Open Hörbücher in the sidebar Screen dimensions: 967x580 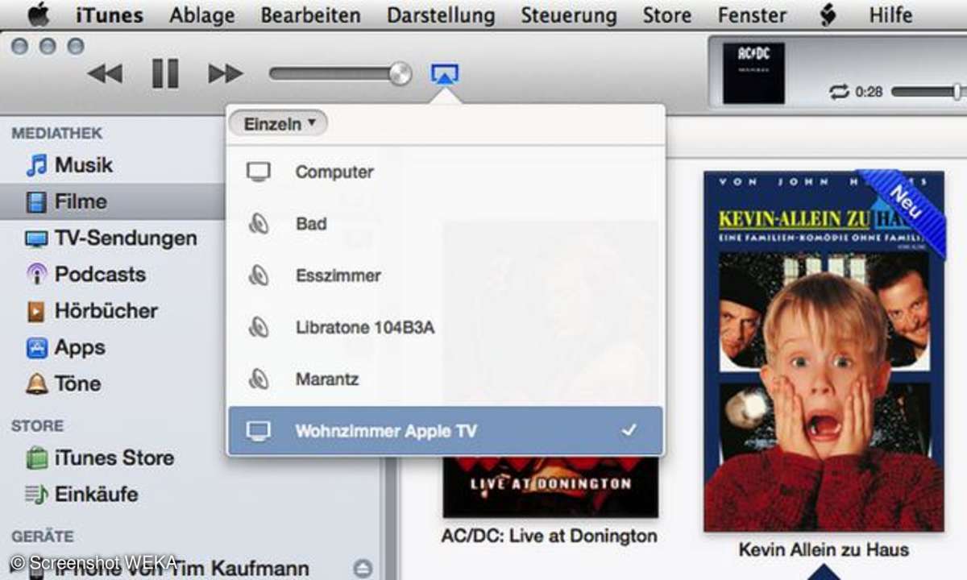tap(113, 311)
